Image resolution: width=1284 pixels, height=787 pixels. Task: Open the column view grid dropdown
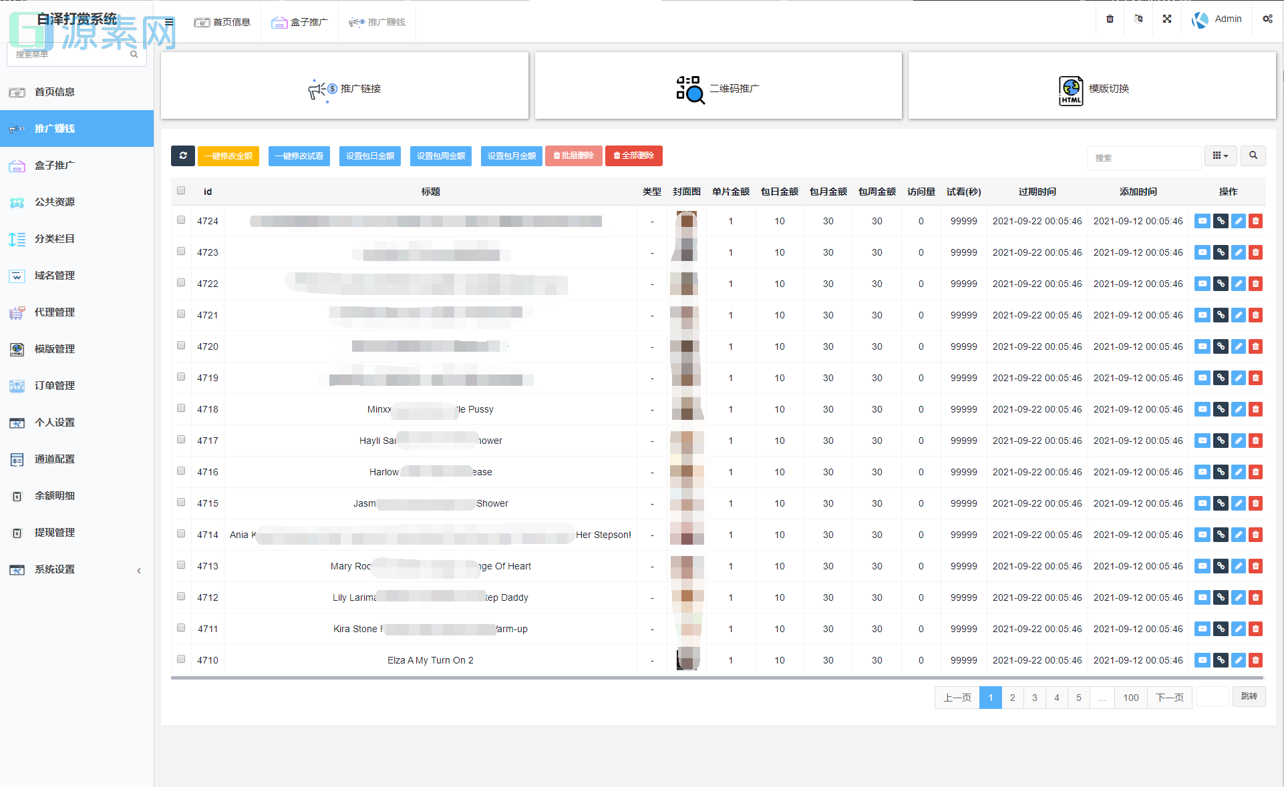pos(1220,156)
